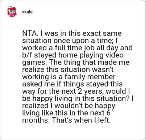The image size is (145, 140).
Task: Click the line 'working is a family member'
Action: tap(69, 77)
